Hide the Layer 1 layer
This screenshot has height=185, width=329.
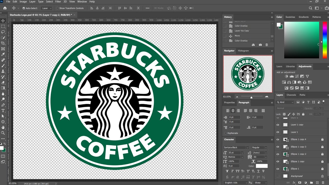point(278,132)
